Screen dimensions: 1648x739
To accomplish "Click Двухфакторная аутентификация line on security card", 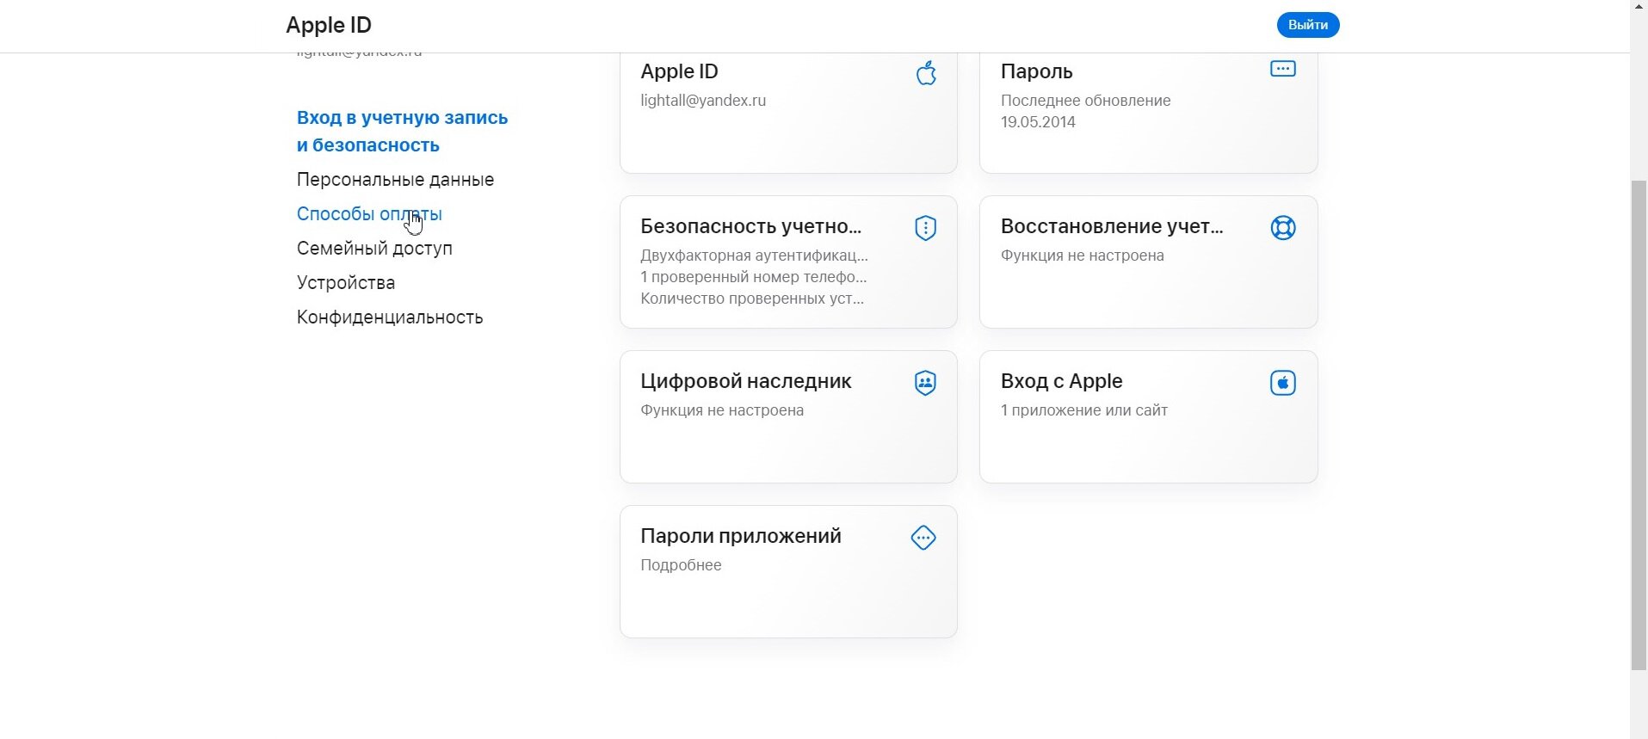I will 754,256.
